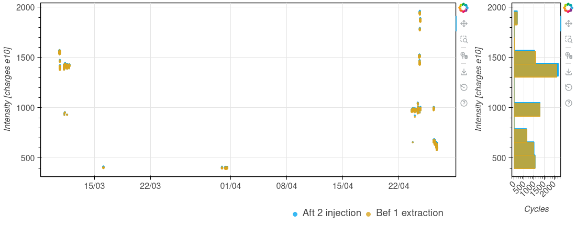Activate Box Zoom tool on main scatter plot
The width and height of the screenshot is (576, 225).
pos(464,39)
